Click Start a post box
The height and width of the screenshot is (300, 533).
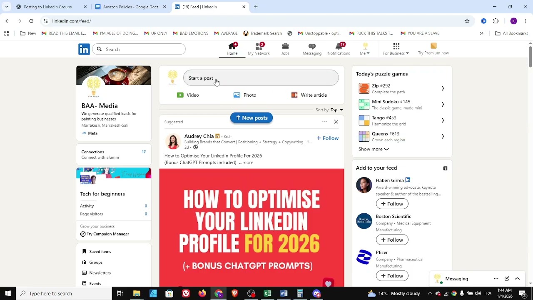coord(261,78)
